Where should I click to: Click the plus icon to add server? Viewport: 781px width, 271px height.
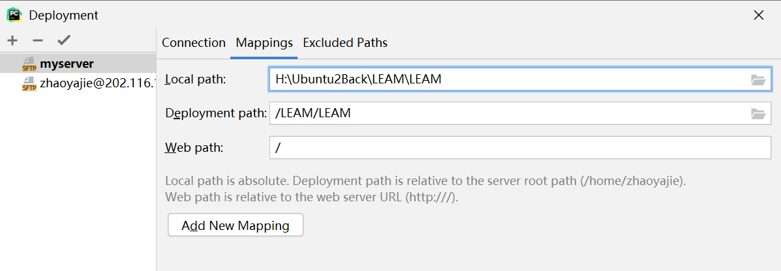click(12, 40)
